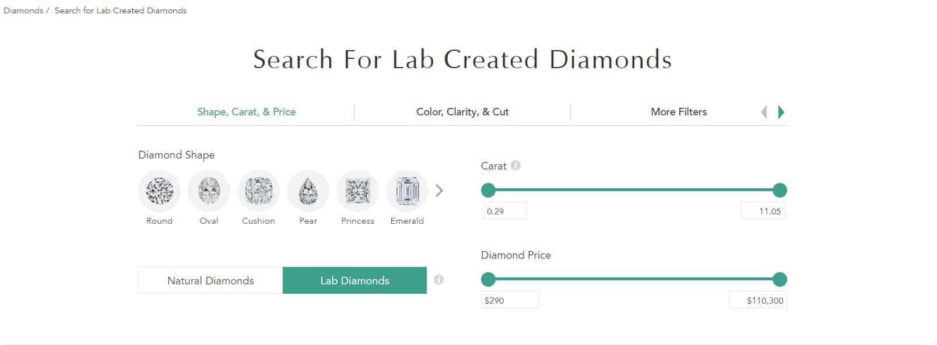Show more diamond shapes with right chevron

[440, 191]
